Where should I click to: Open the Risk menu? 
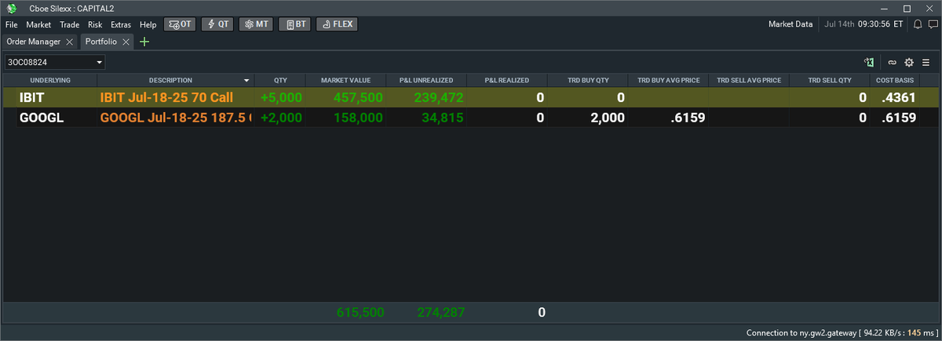pos(95,24)
